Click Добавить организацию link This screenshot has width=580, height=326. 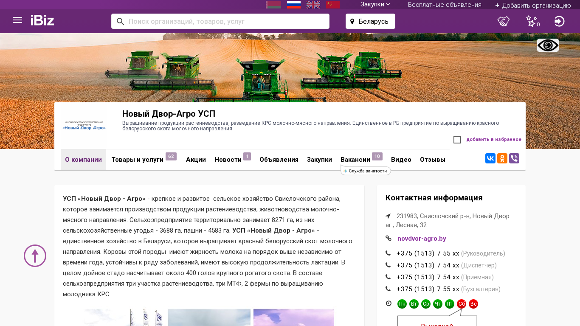tap(533, 5)
